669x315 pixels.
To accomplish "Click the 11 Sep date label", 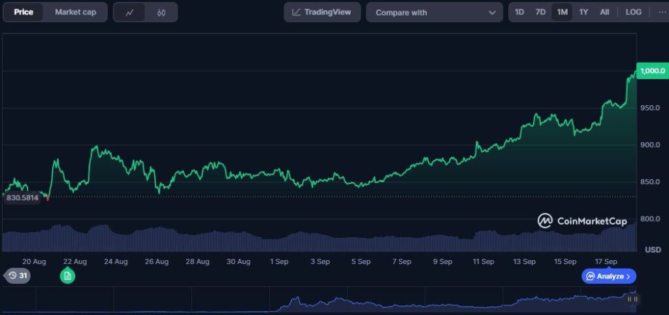I will click(483, 261).
